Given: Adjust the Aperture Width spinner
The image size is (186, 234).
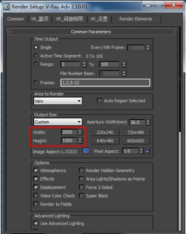Looking at the screenshot, I should [x=148, y=122].
